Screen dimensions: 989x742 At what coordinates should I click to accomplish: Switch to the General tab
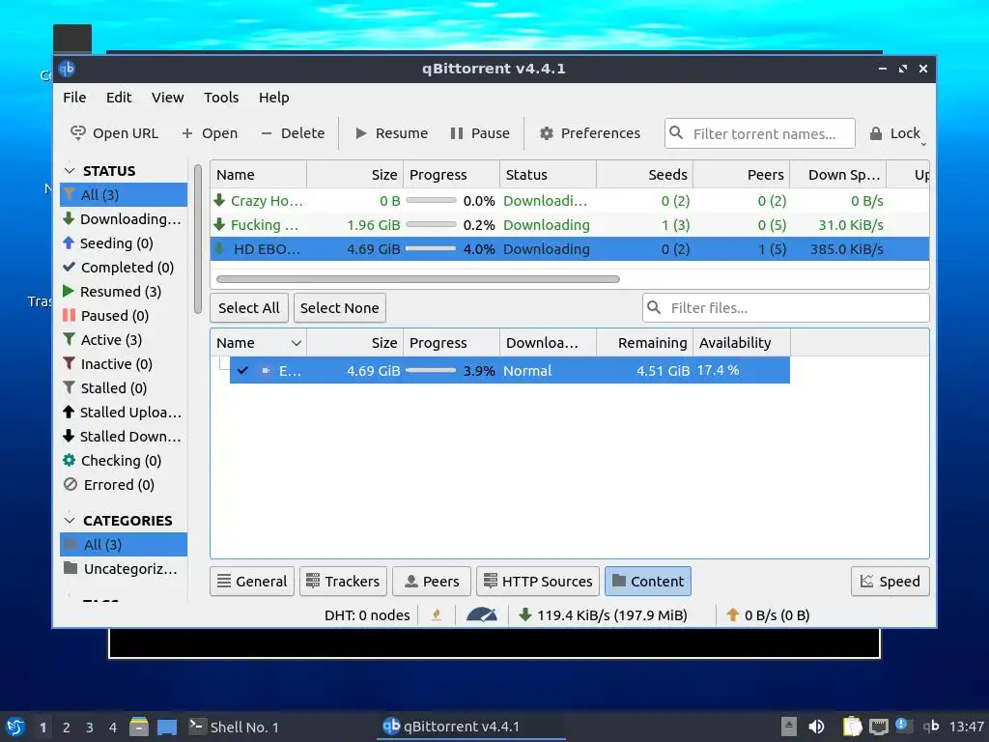click(x=252, y=581)
